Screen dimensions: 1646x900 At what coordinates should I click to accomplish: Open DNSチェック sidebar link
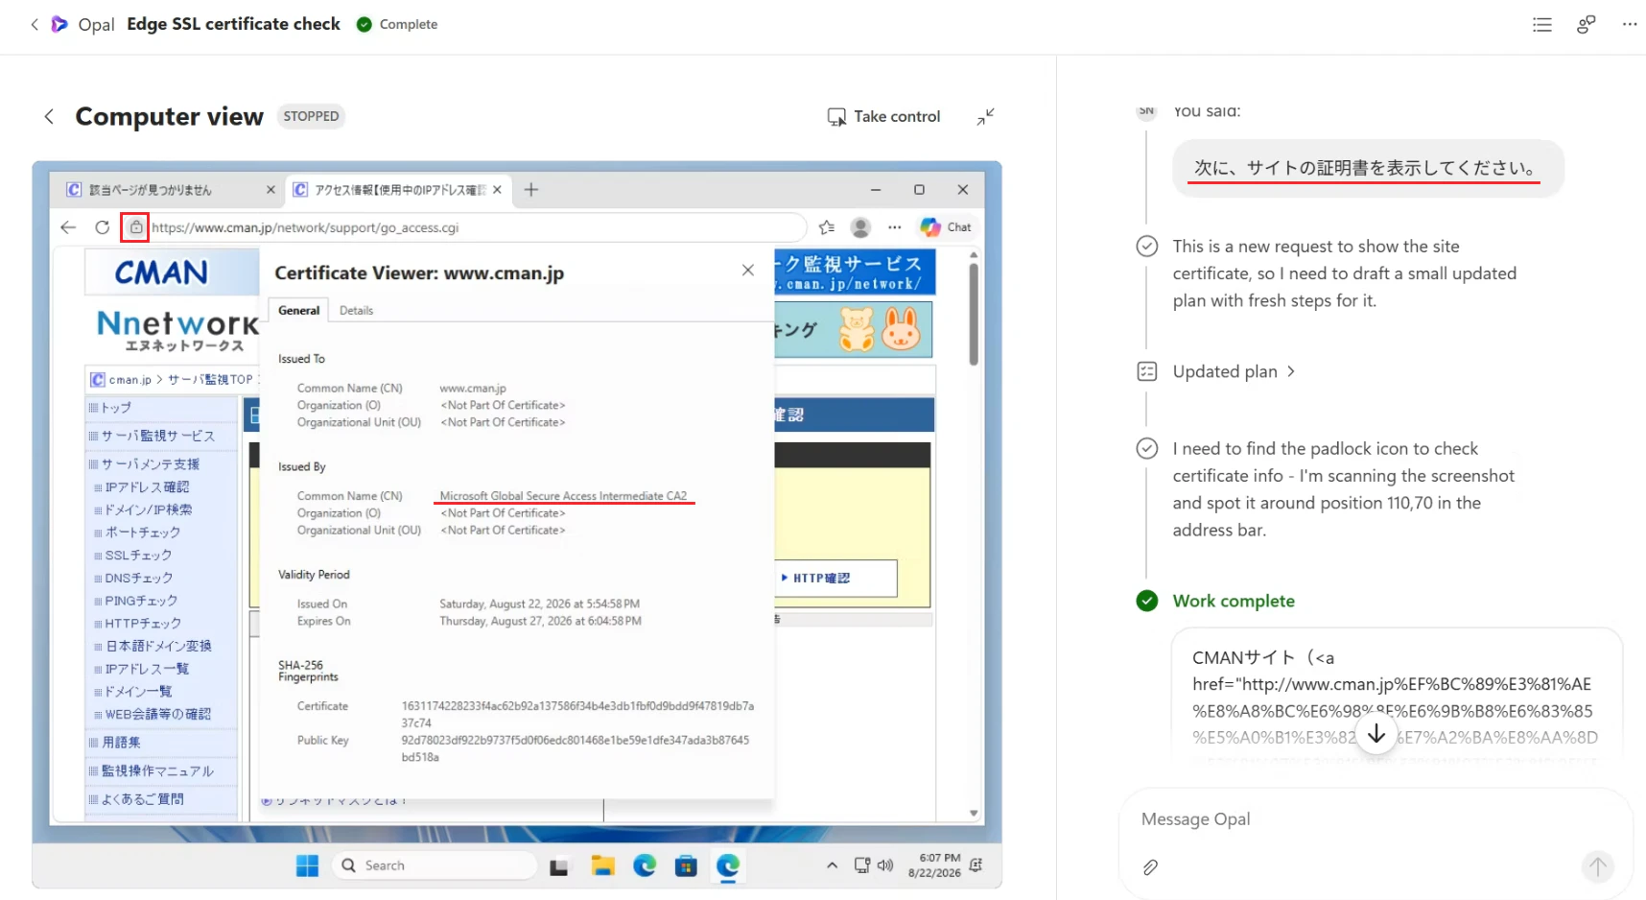click(138, 579)
